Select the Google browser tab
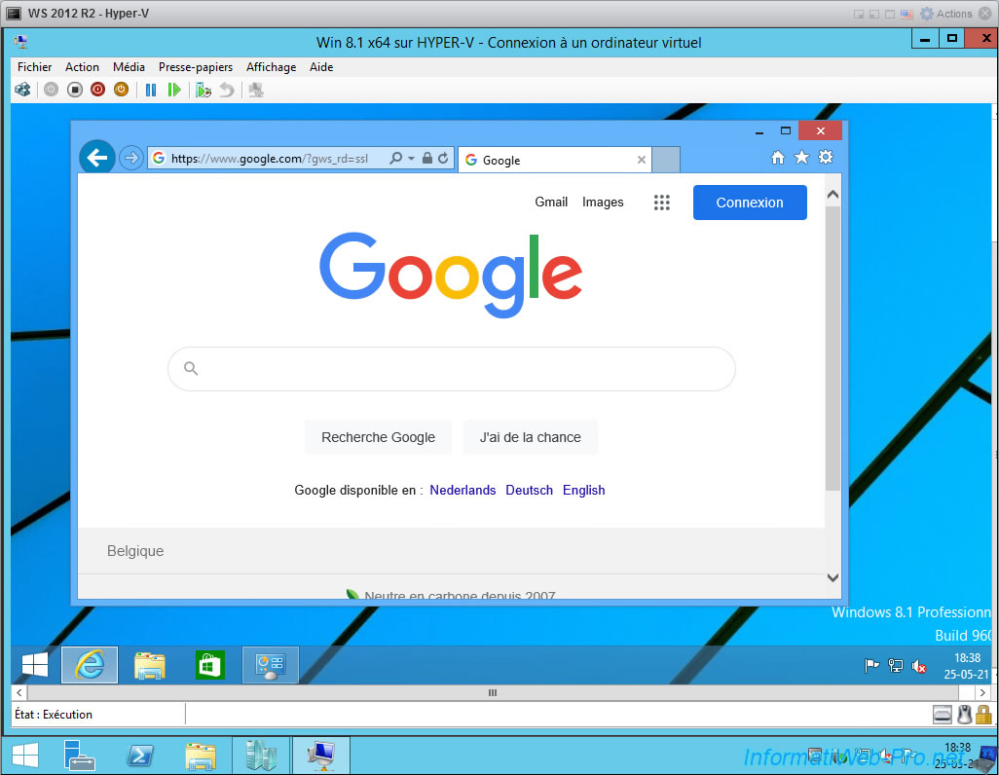 click(x=554, y=160)
